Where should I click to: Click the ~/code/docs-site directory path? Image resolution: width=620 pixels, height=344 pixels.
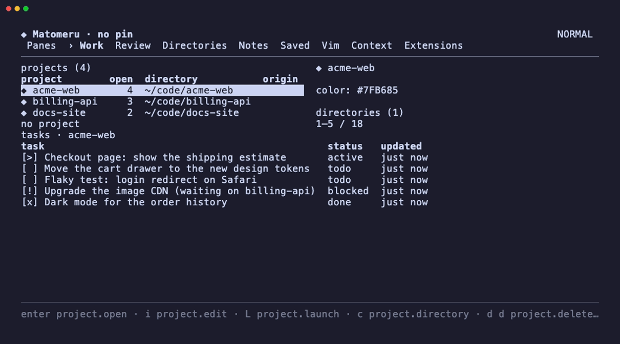pyautogui.click(x=192, y=112)
